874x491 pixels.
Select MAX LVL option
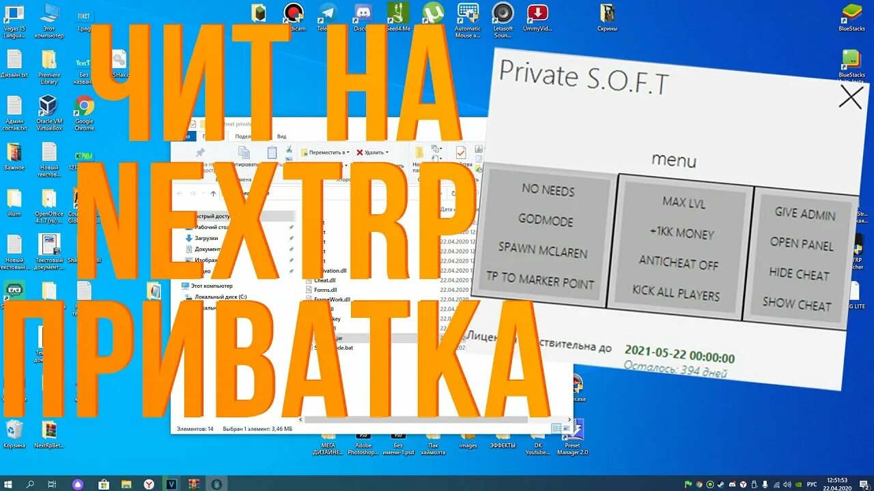pyautogui.click(x=684, y=202)
